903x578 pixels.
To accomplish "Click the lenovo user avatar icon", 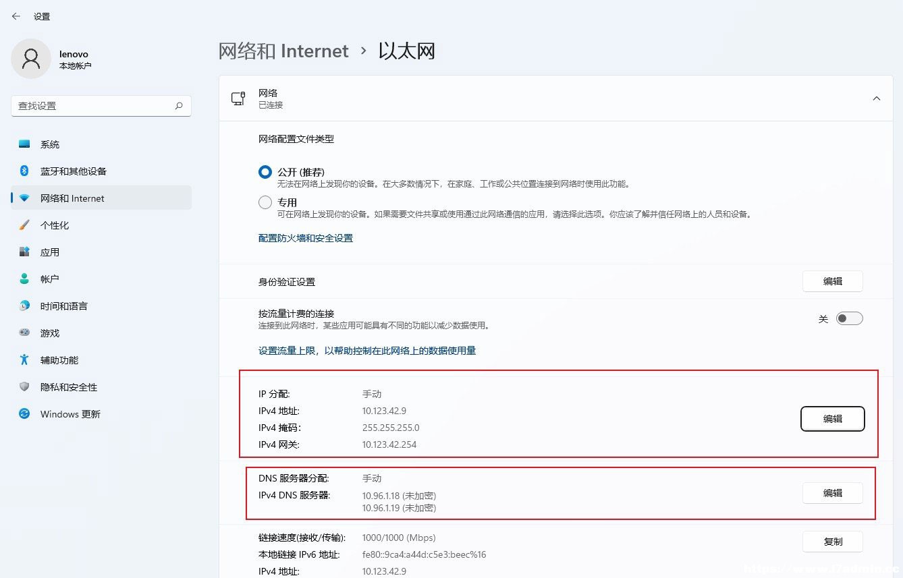I will coord(31,59).
